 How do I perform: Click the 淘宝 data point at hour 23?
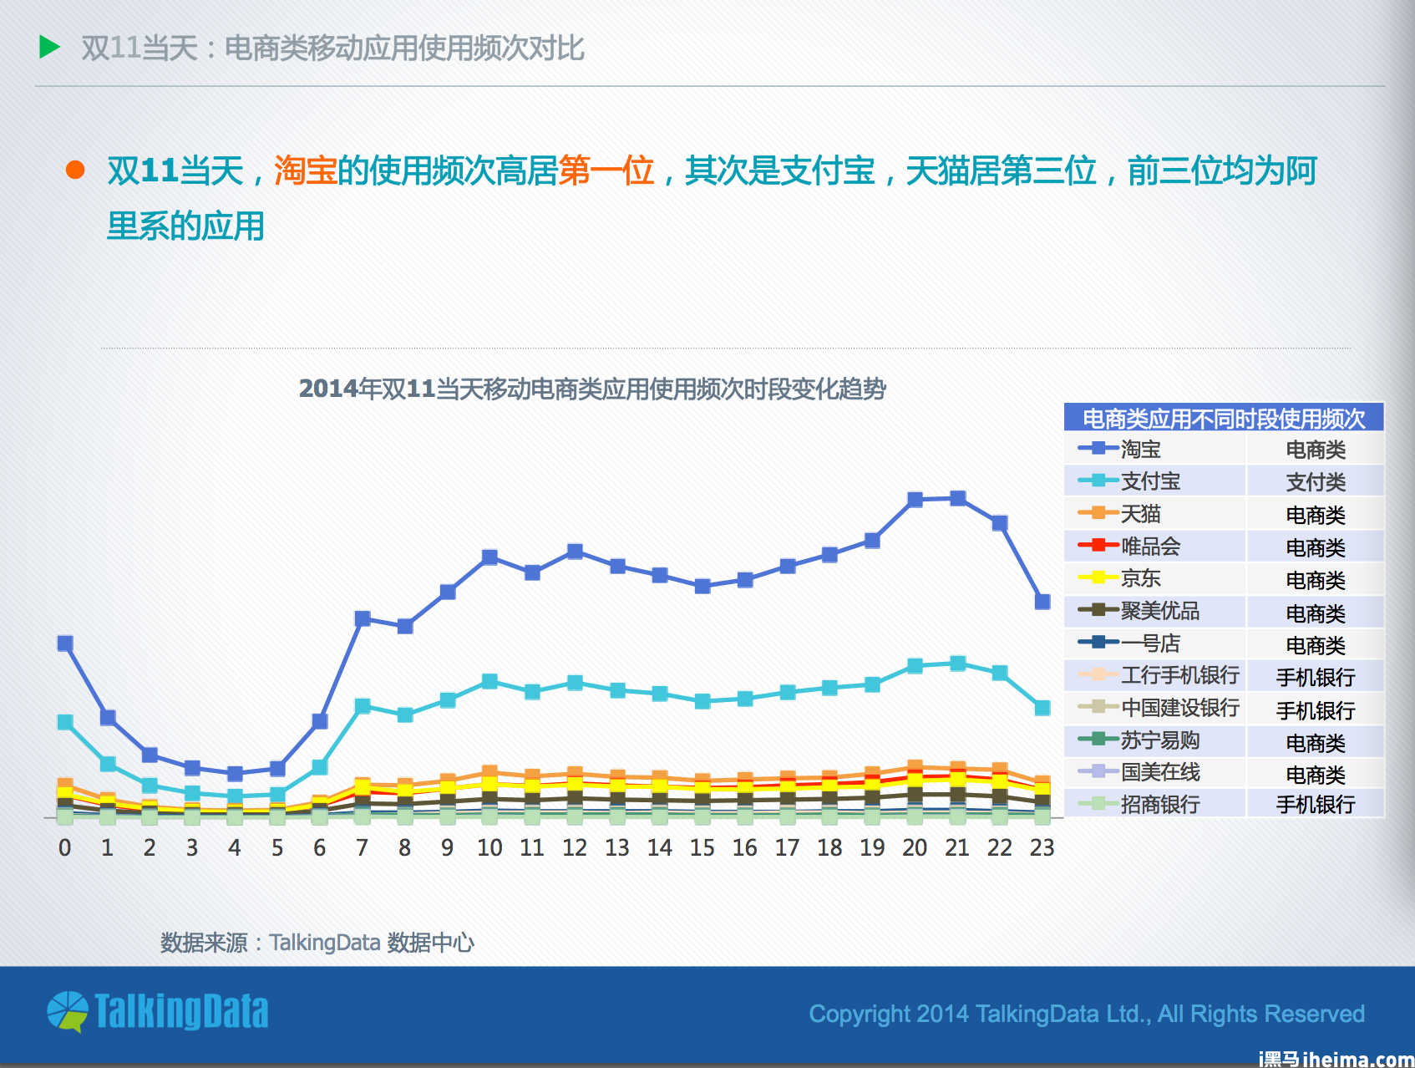(x=1042, y=602)
